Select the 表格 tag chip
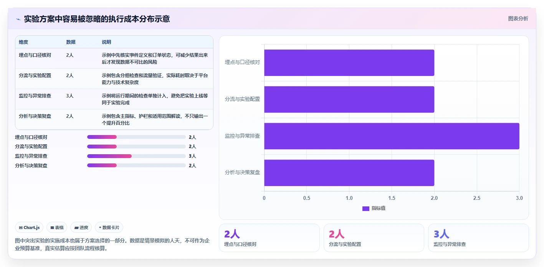This screenshot has height=267, width=544. coord(57,227)
